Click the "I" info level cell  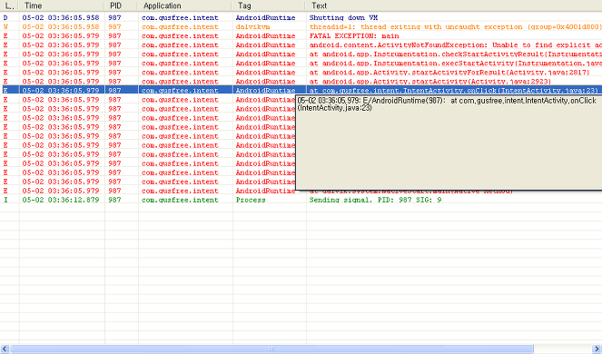5,200
